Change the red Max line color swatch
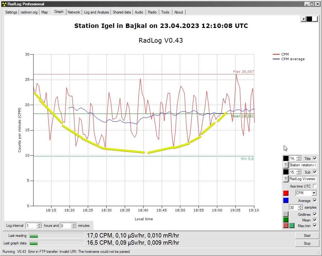 click(286, 226)
